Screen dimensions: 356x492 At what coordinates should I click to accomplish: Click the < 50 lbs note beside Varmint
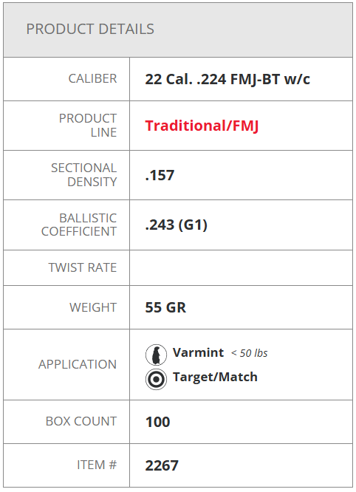tap(250, 353)
